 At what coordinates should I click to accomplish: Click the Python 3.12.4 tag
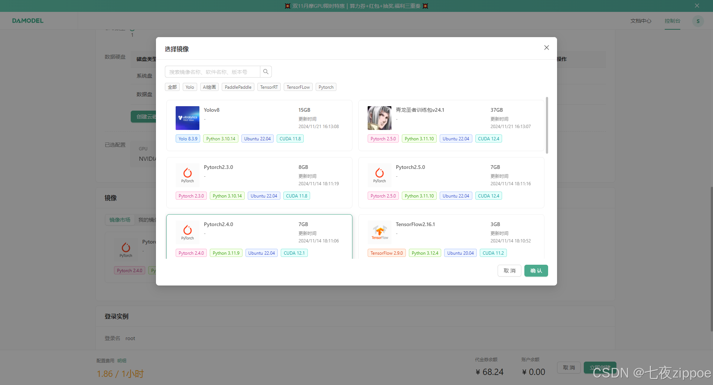click(x=425, y=253)
